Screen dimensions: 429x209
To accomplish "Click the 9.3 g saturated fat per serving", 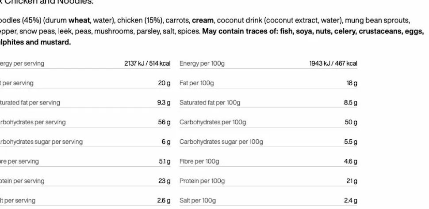I will [x=164, y=103].
